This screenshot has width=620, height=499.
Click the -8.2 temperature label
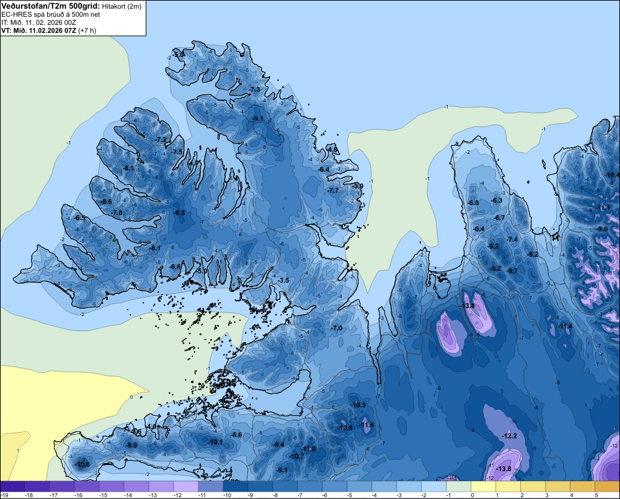pyautogui.click(x=533, y=254)
